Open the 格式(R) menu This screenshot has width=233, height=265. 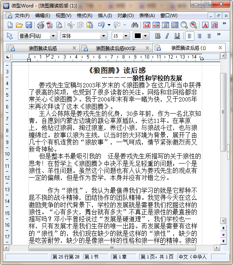coord(84,16)
